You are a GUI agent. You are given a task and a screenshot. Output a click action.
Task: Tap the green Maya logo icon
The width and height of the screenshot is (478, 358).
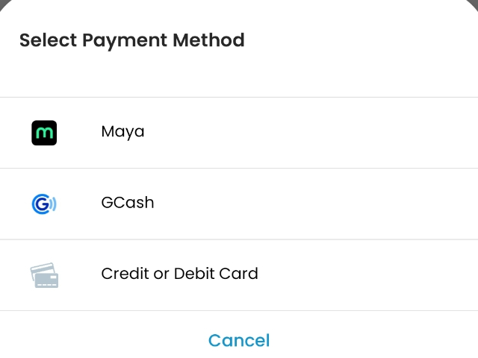(44, 133)
